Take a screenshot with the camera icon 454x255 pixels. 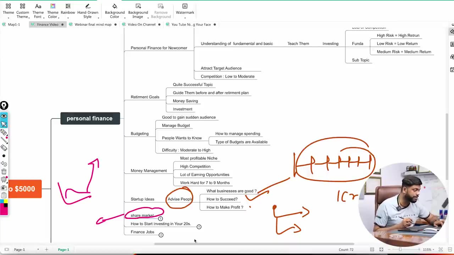click(x=4, y=188)
